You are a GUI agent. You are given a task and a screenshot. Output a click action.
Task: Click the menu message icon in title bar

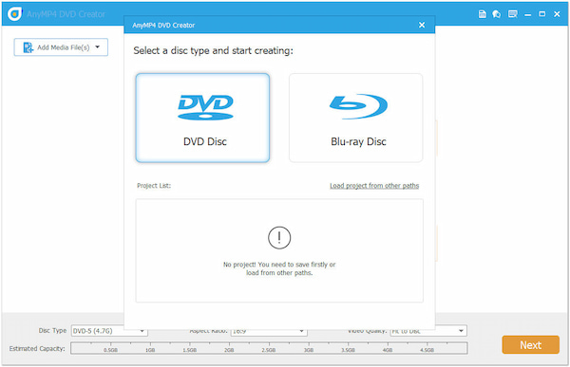tap(513, 14)
